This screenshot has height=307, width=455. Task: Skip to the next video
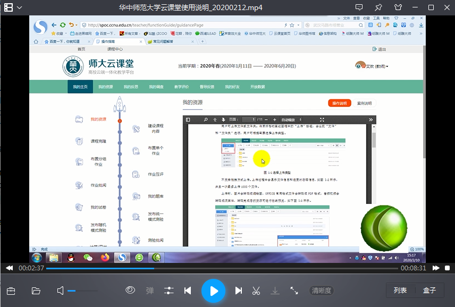pos(239,291)
